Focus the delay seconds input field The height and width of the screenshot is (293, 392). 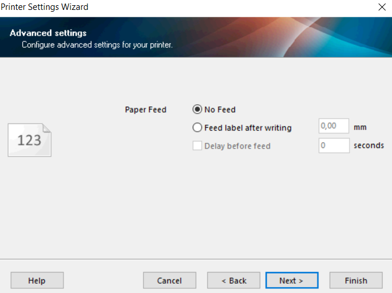click(334, 146)
